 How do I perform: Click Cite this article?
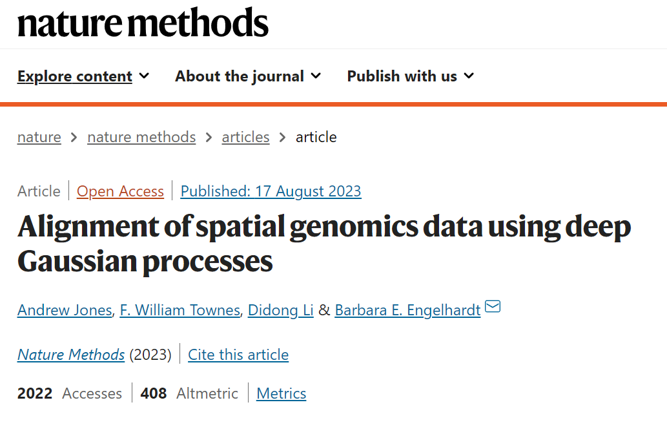(x=238, y=355)
